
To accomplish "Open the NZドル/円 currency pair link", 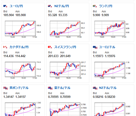I will [61, 6].
